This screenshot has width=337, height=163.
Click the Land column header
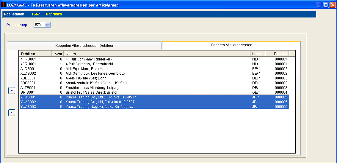258,54
